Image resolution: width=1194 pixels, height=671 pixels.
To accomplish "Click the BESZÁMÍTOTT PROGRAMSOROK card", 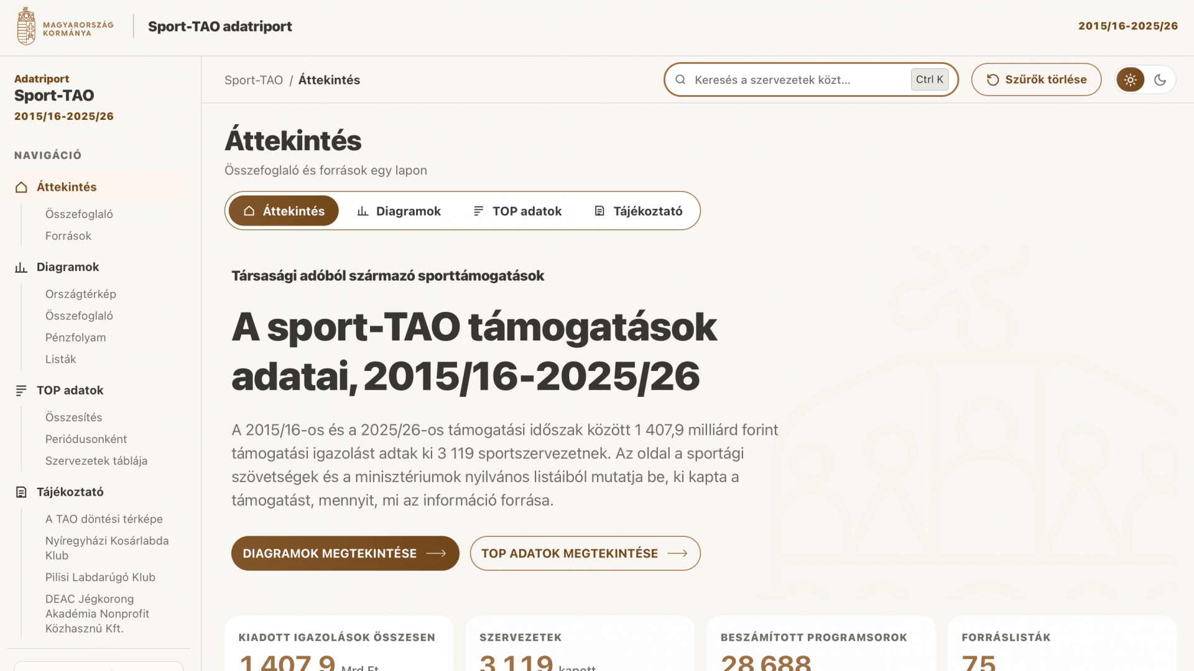I will coord(821,644).
